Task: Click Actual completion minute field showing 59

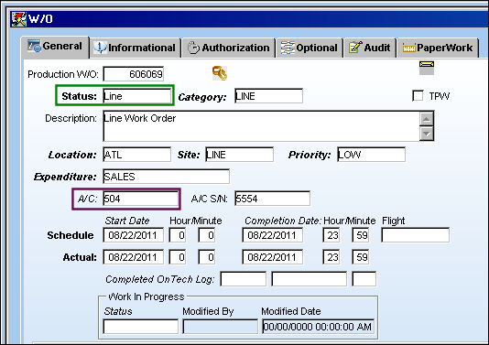Action: pos(361,257)
